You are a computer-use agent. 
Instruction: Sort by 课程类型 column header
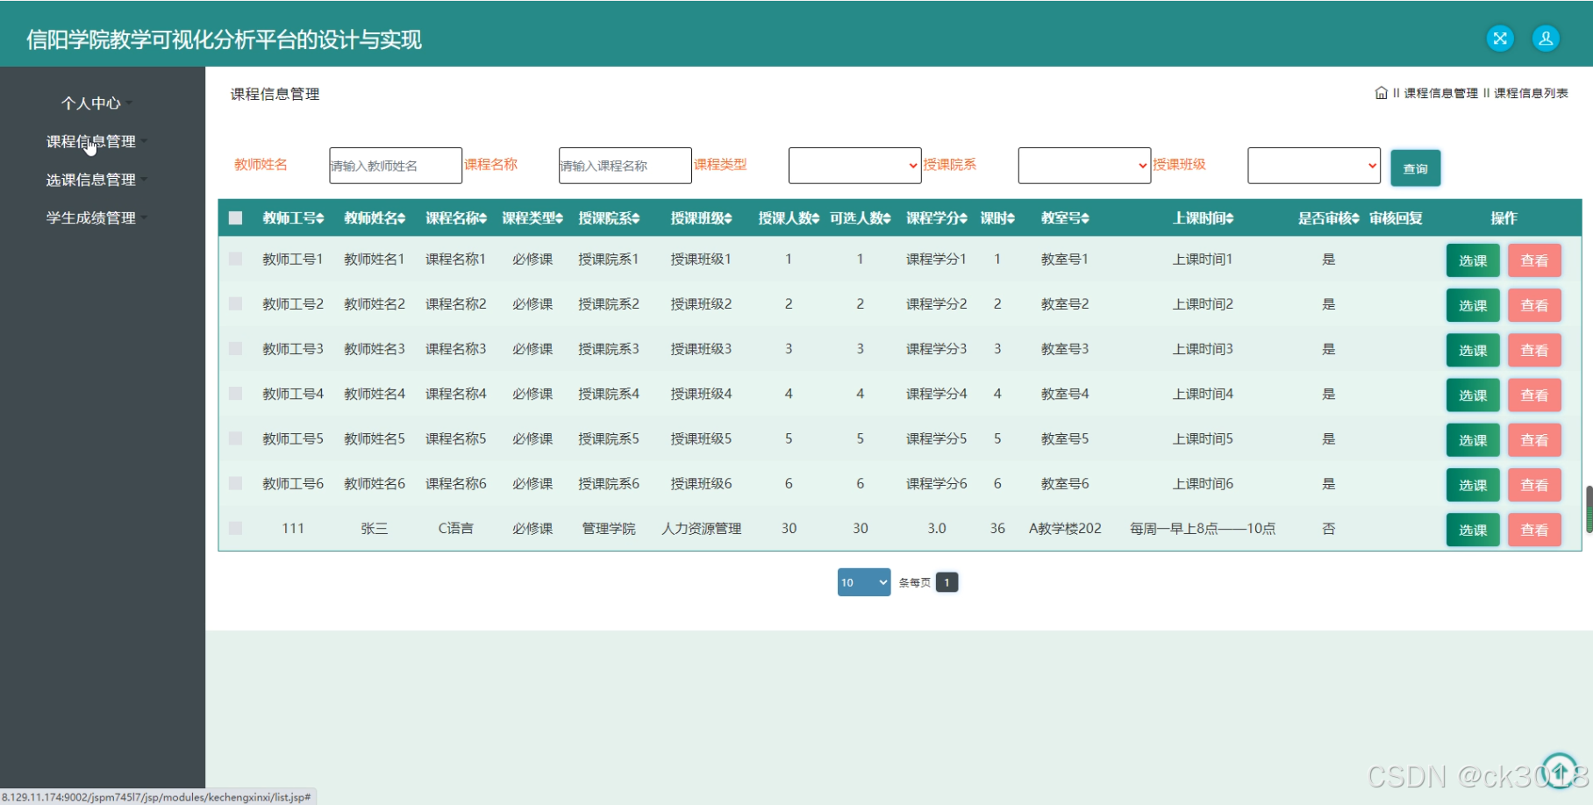(532, 218)
